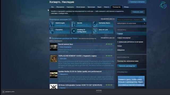This screenshot has height=95, width=170.
Task: Open the Unforgivable Curses guide thumbnail
Action: point(54,87)
